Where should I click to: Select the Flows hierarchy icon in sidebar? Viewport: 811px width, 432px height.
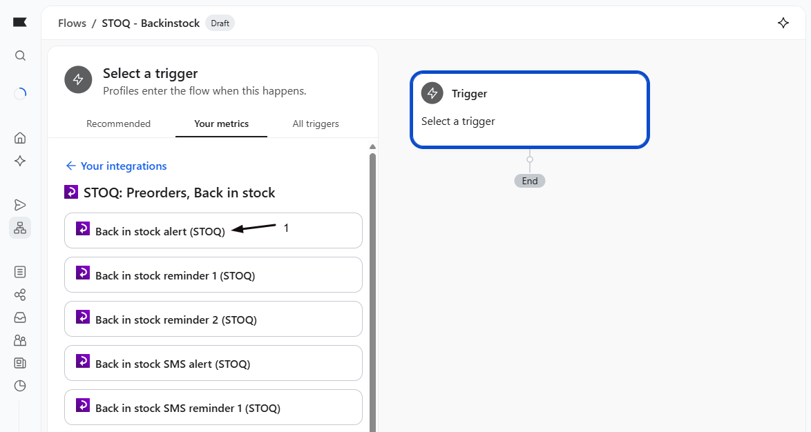(x=20, y=228)
